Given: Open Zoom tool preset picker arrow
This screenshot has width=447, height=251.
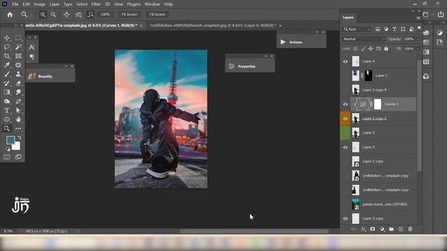Looking at the screenshot, I should (x=31, y=15).
